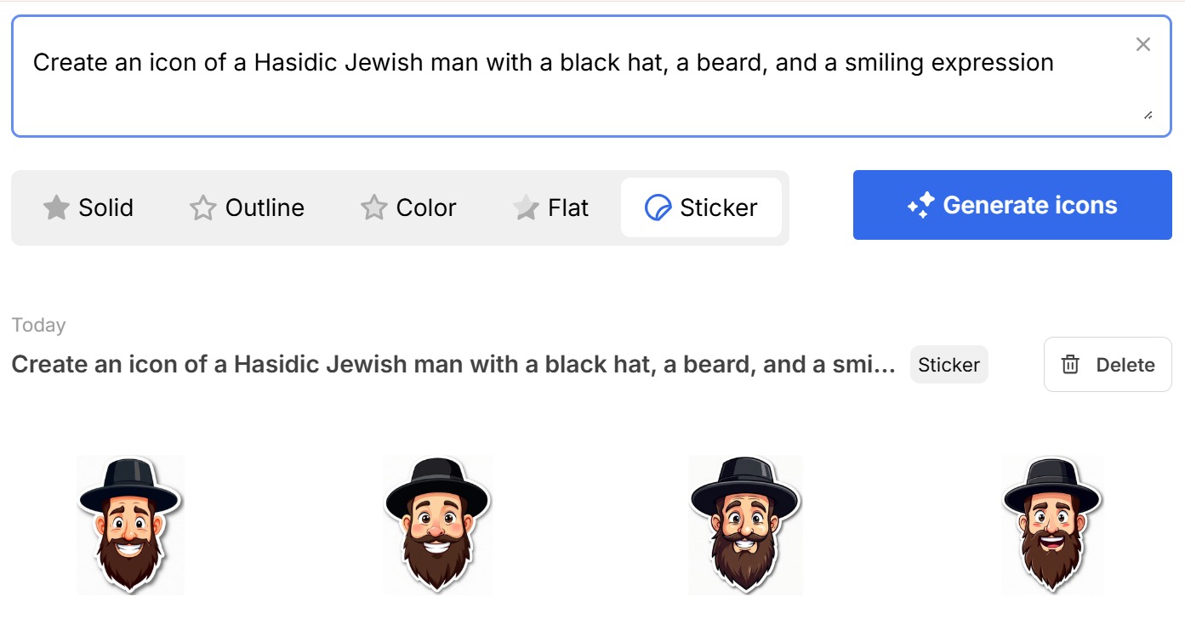This screenshot has width=1185, height=625.
Task: Click the Sticker style circle icon
Action: (658, 207)
